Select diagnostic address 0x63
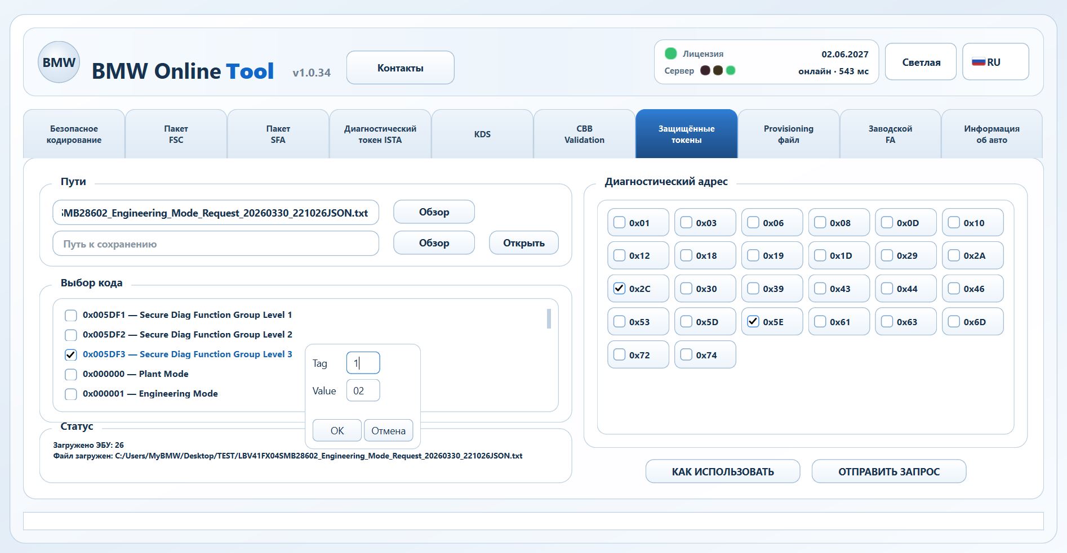The image size is (1067, 553). point(887,321)
